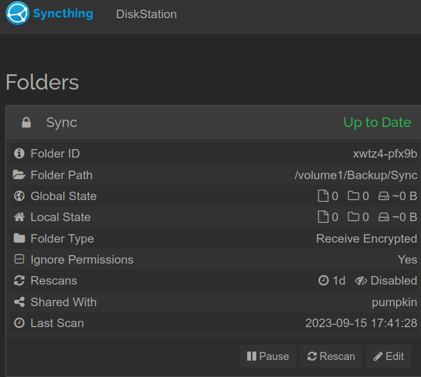Click the Shared With share icon
This screenshot has height=377, width=421.
(x=19, y=302)
